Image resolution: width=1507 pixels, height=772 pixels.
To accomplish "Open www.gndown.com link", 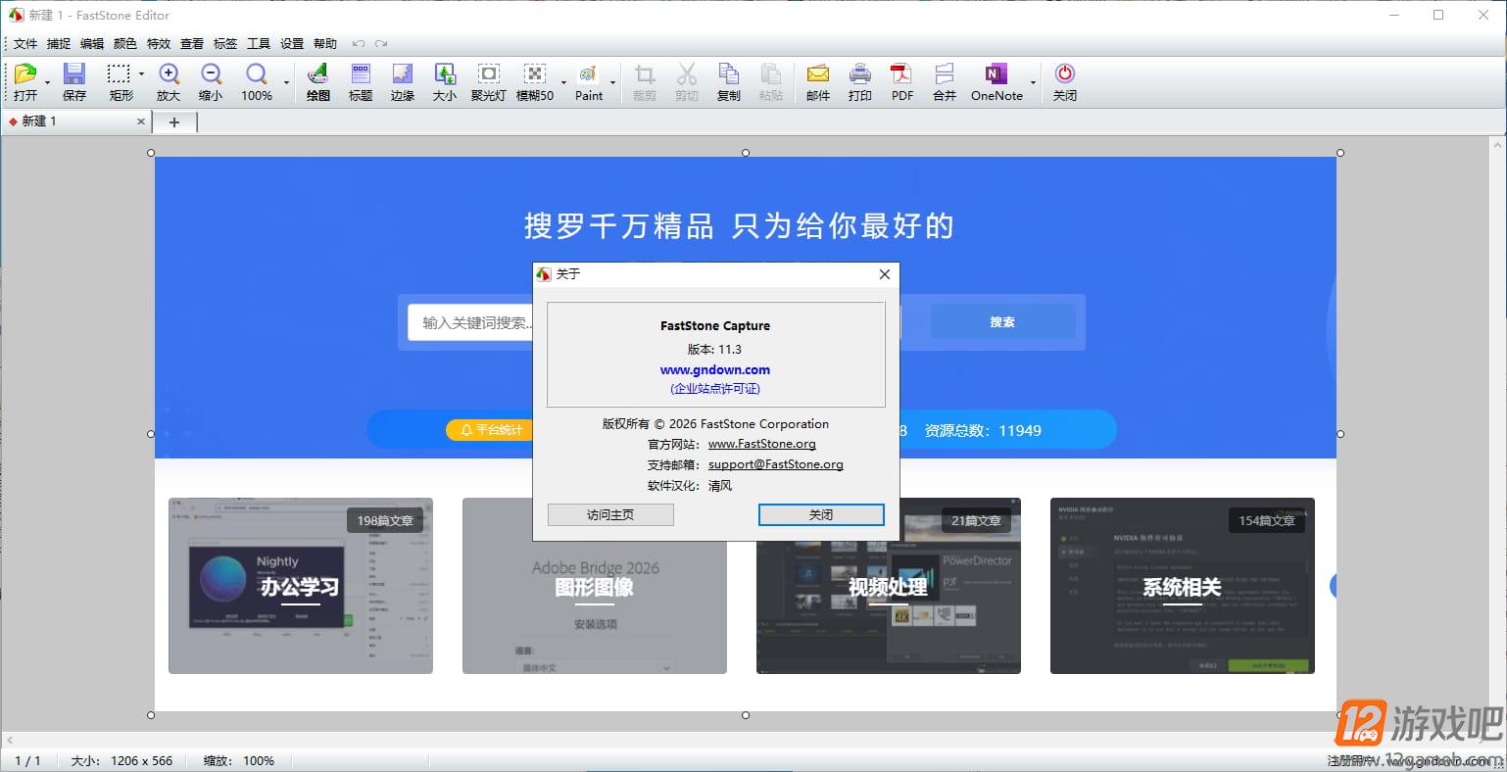I will 715,369.
